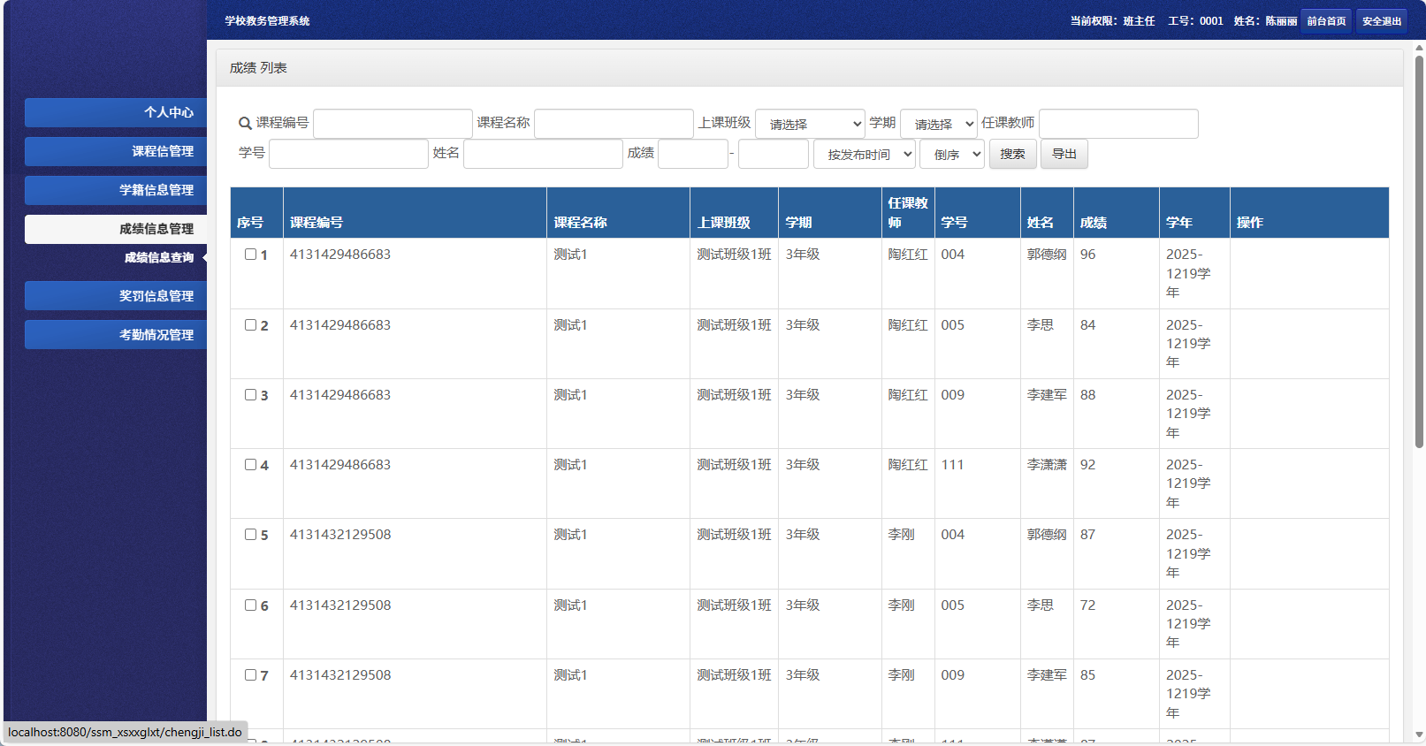Open the 上课班级 dropdown

click(x=810, y=124)
